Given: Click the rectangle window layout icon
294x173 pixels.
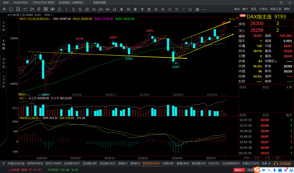Looking at the screenshot, I should pos(190,9).
